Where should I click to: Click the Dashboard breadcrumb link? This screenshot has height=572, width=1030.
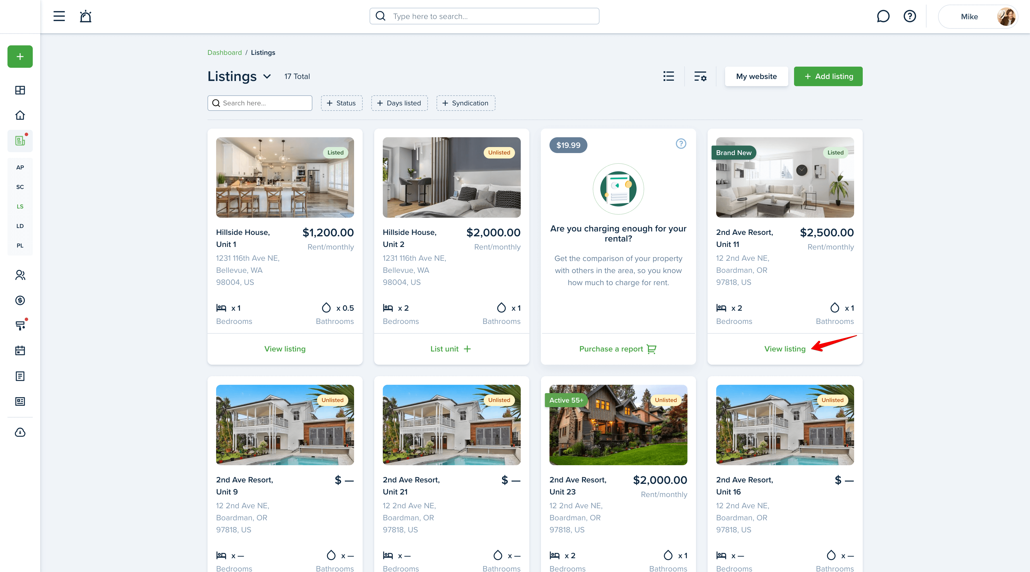224,53
